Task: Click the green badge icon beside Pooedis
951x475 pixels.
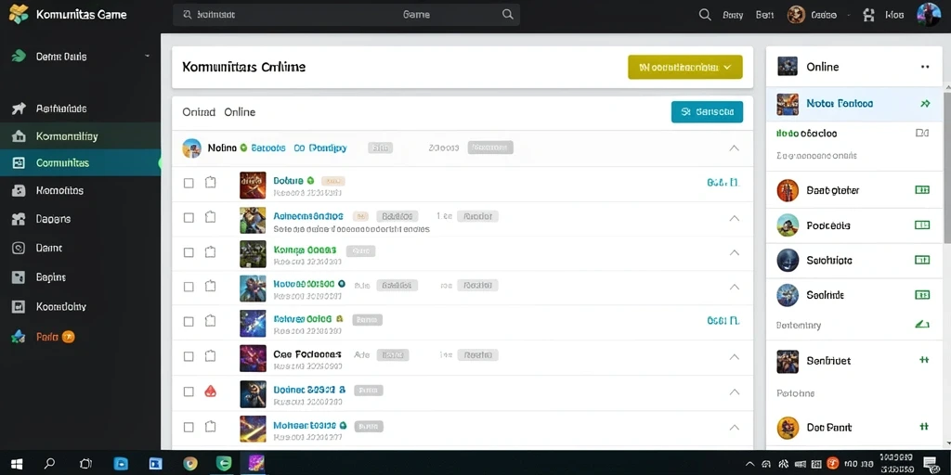Action: coord(922,225)
